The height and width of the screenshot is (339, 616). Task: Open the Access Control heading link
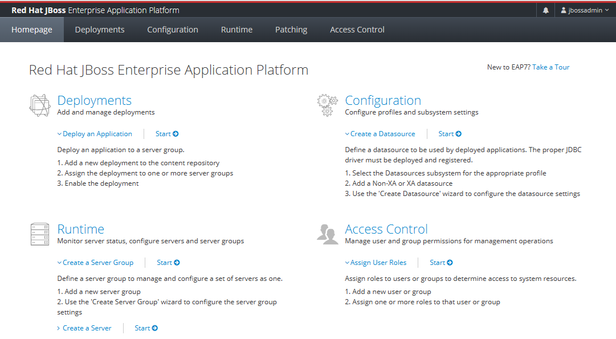click(386, 229)
